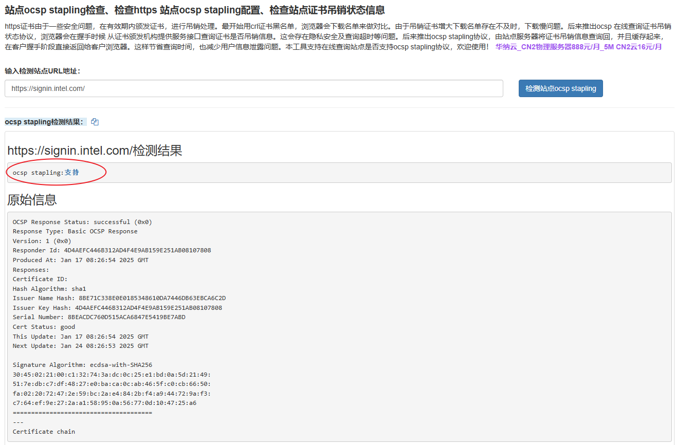Screen dimensions: 675x445
Task: Click the Hash Algorithm: sha1 line
Action: 49,289
